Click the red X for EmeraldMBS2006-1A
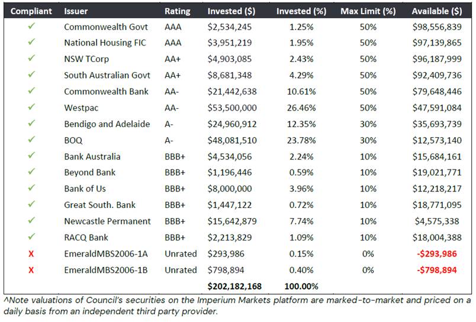This screenshot has width=476, height=322. (31, 254)
